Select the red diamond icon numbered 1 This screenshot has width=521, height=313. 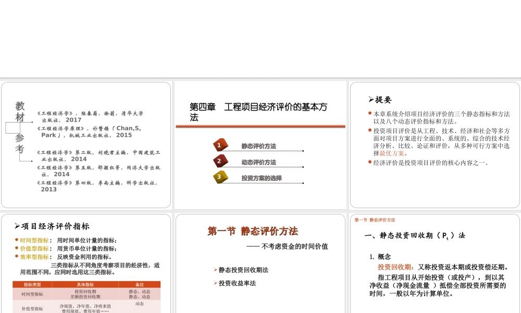(219, 145)
